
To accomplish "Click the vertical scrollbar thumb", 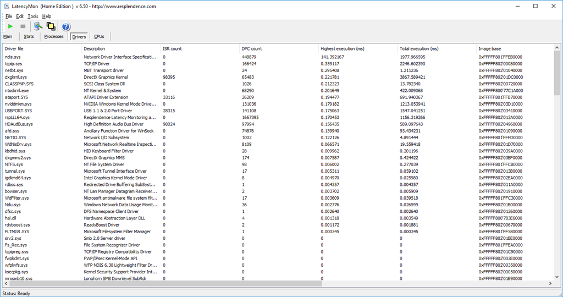I will click(x=557, y=73).
